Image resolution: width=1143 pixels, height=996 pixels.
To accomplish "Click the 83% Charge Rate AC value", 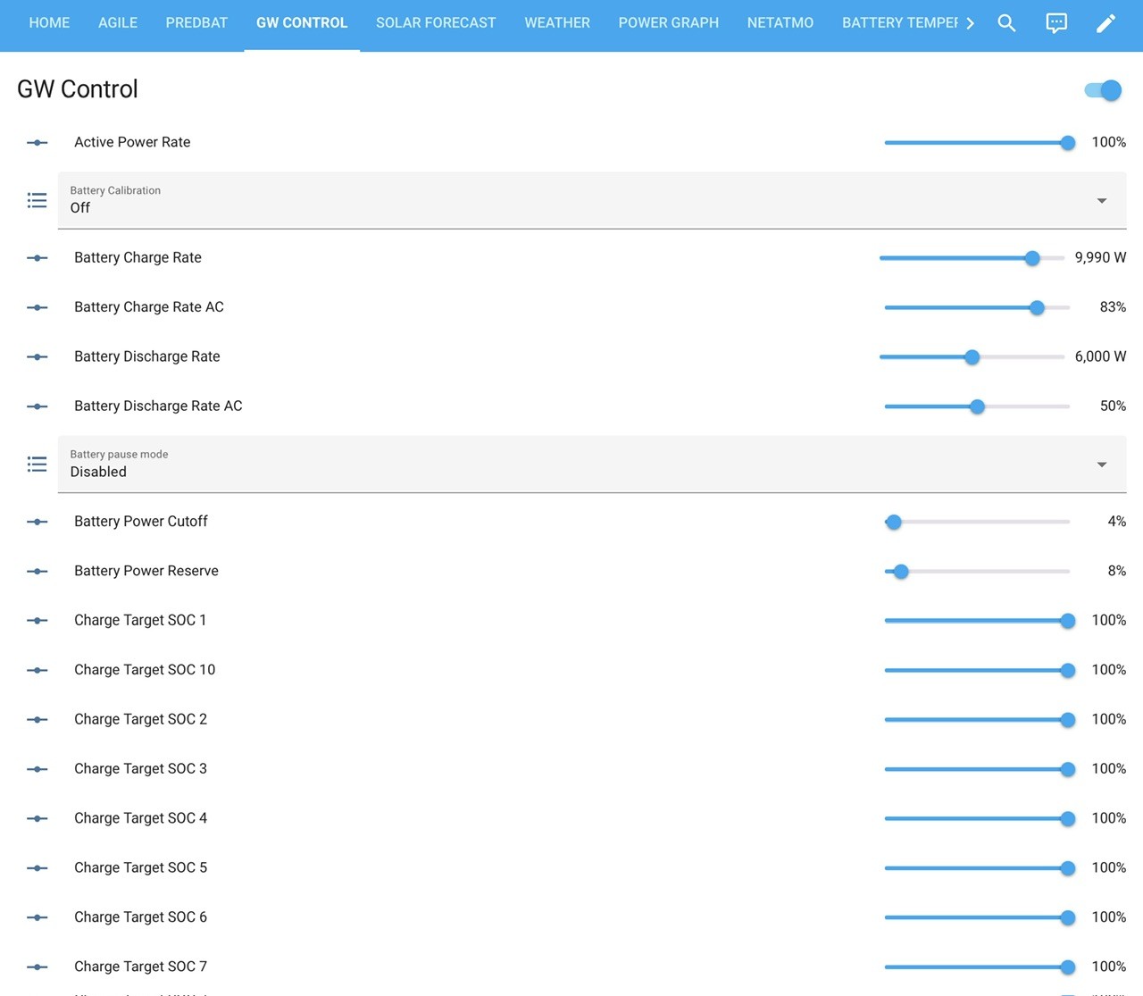I will pyautogui.click(x=1113, y=307).
